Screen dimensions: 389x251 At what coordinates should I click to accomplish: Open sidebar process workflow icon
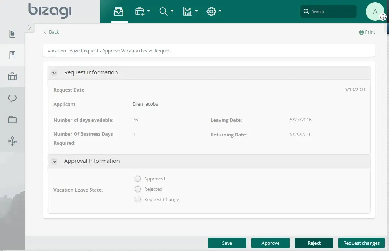(x=12, y=141)
